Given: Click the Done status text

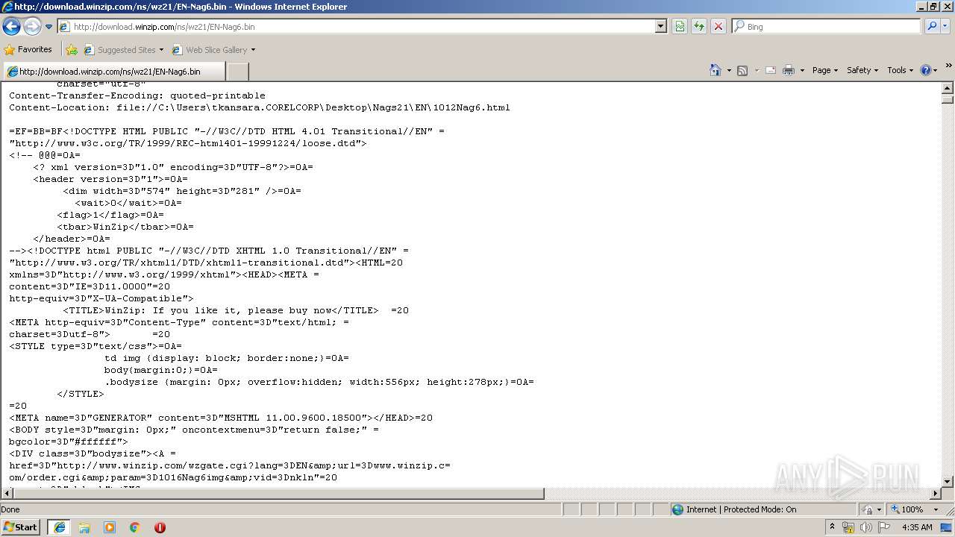Looking at the screenshot, I should [x=10, y=509].
